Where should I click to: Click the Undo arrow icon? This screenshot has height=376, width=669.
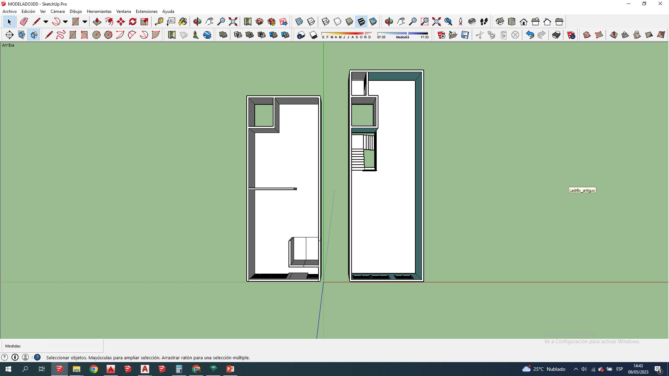click(530, 35)
